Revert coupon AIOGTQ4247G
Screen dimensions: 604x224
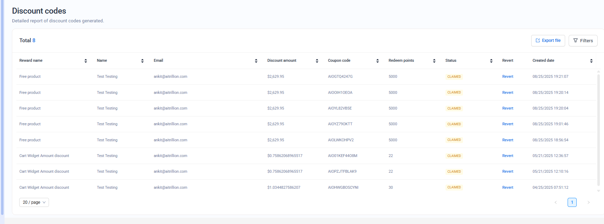[x=507, y=76]
